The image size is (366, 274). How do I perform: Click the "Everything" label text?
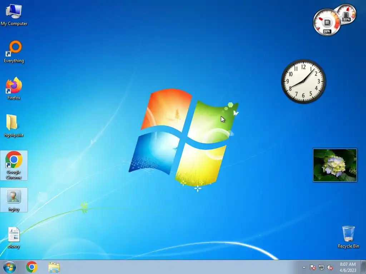[x=14, y=61]
